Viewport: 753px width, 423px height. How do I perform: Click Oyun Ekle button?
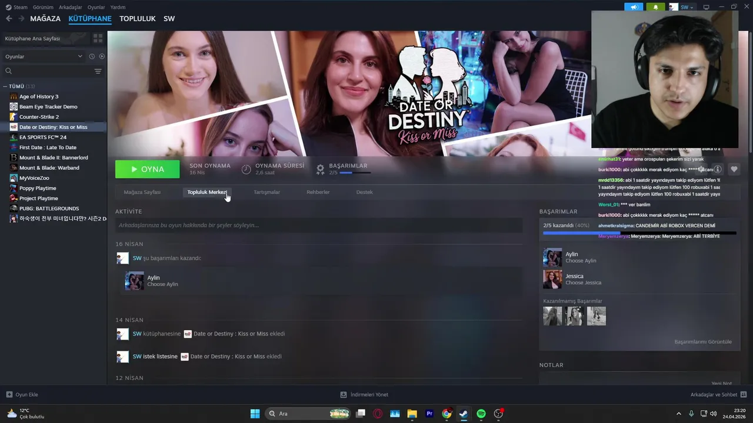click(22, 394)
